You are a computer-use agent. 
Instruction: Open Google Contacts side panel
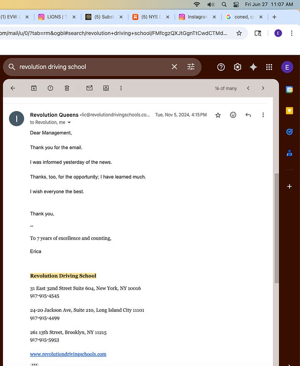click(x=290, y=153)
